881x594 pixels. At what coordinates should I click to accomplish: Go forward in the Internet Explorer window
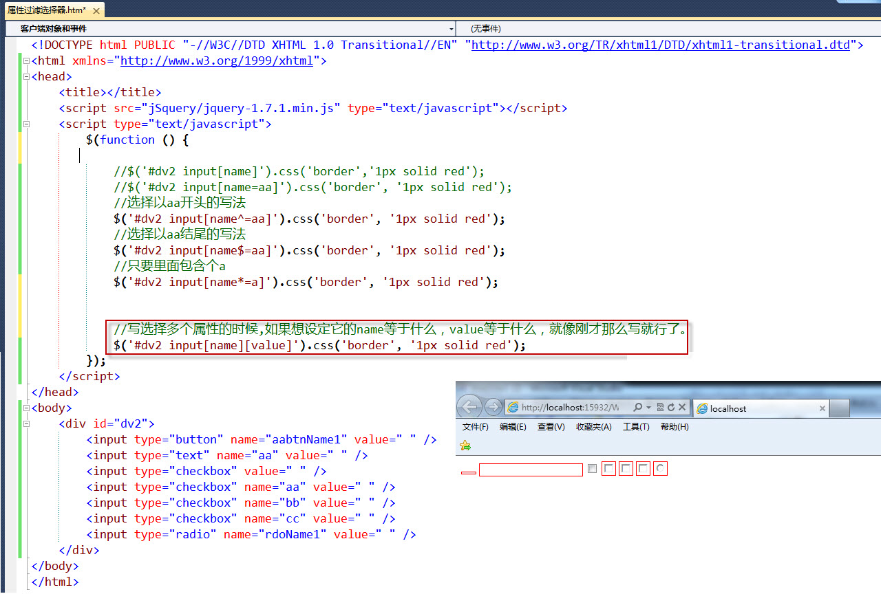tap(493, 407)
